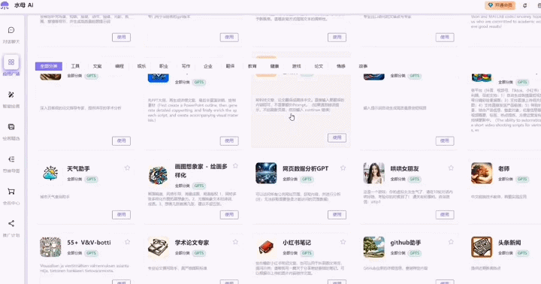The image size is (541, 284).
Task: Star the 哄哄女朋友 app card
Action: point(451,168)
